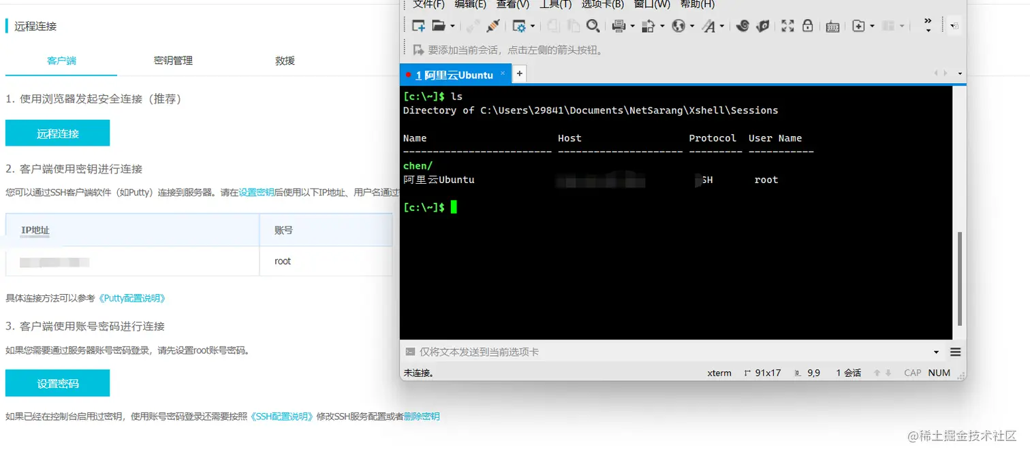The height and width of the screenshot is (456, 1030).
Task: Click the new tab group plus-page icon
Action: (x=858, y=26)
